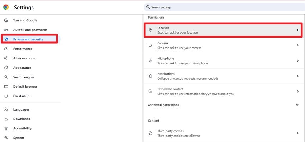Go to Autofill and passwords

[30, 30]
